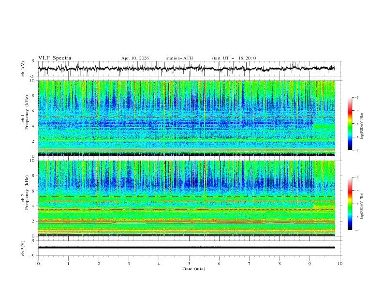
Task: Click the upper 'log(PSD)(V²/Hz)' colorbar label
Action: point(362,126)
